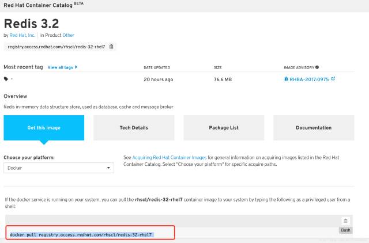Open the Documentation tab

(314, 128)
